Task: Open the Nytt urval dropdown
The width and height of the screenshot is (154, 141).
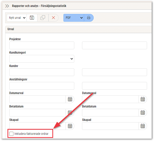Action: click(17, 18)
